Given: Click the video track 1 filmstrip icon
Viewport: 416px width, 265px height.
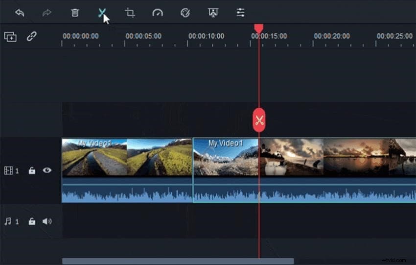Looking at the screenshot, I should click(x=8, y=170).
